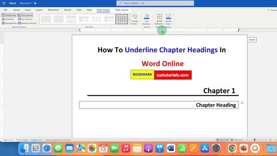Viewport: 277px width, 156px height.
Task: Open the Border Color dropdown
Action: coord(168,19)
